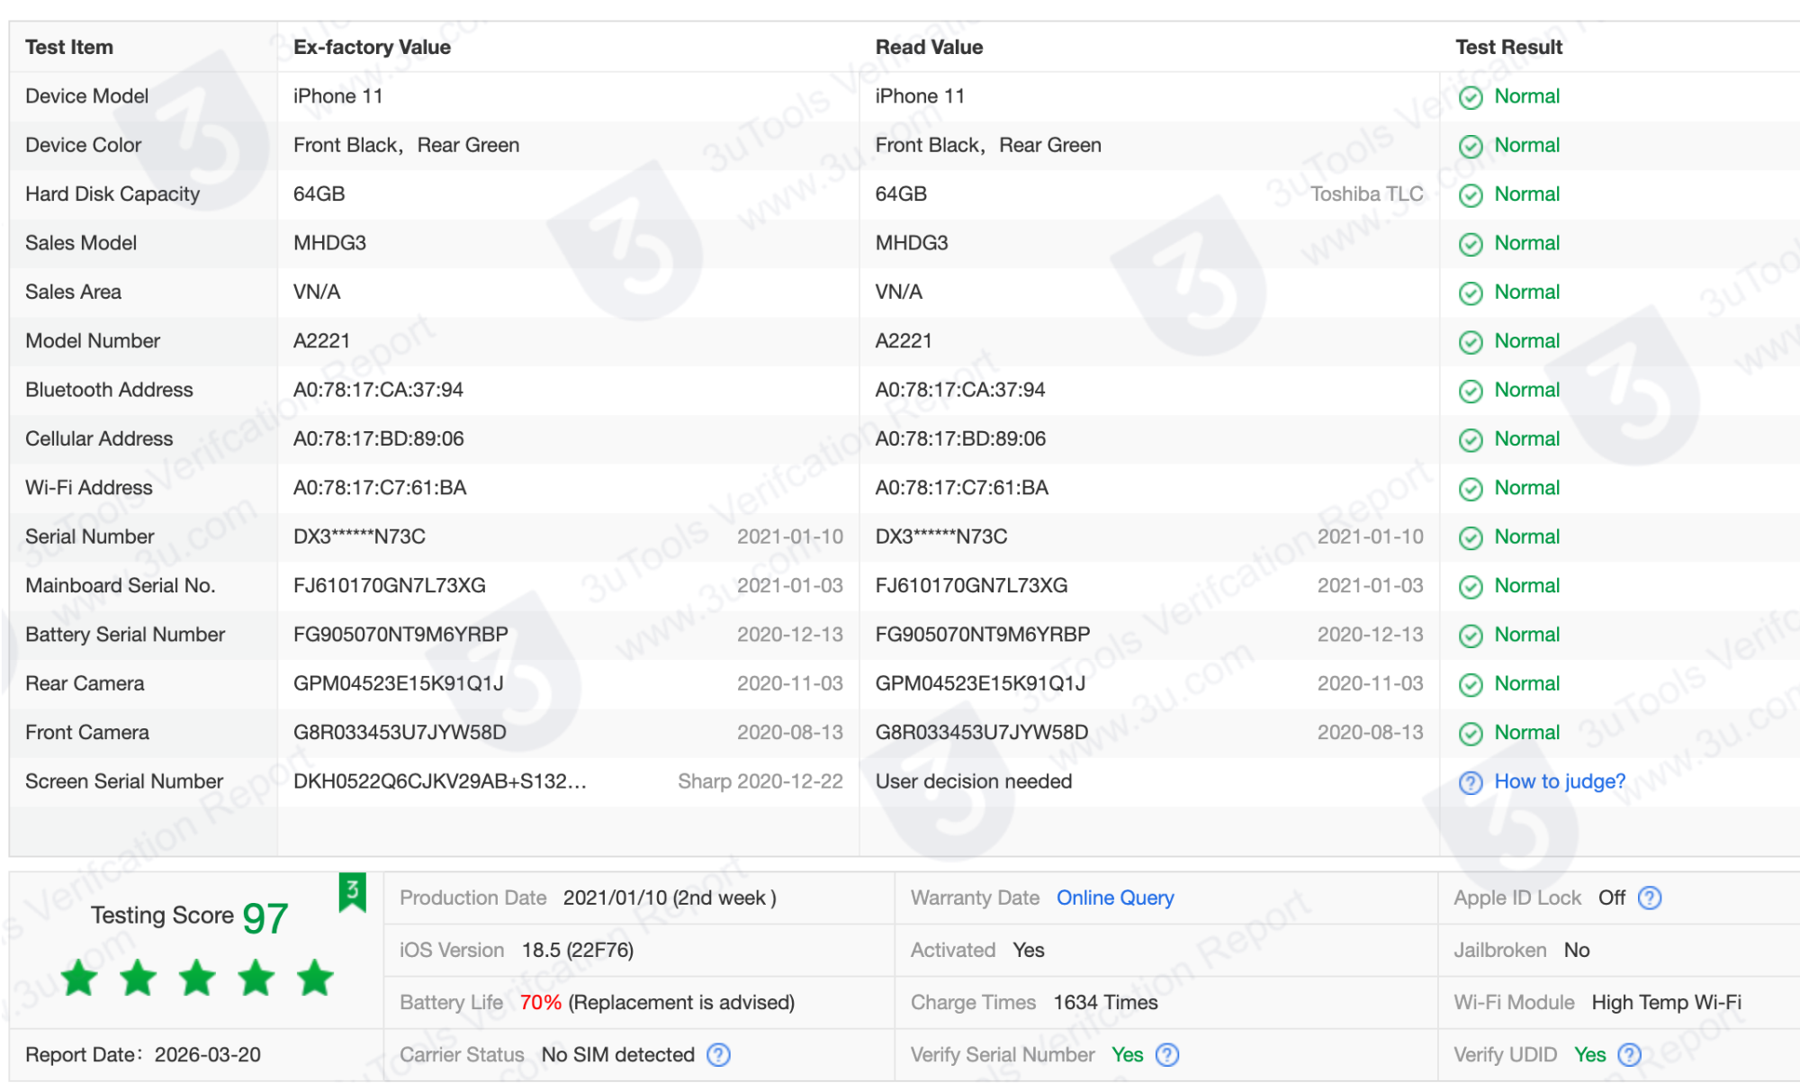Image resolution: width=1800 pixels, height=1092 pixels.
Task: Click the fifth green rating star
Action: pos(315,978)
